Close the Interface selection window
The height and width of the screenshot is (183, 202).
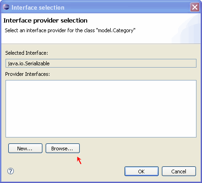195,7
